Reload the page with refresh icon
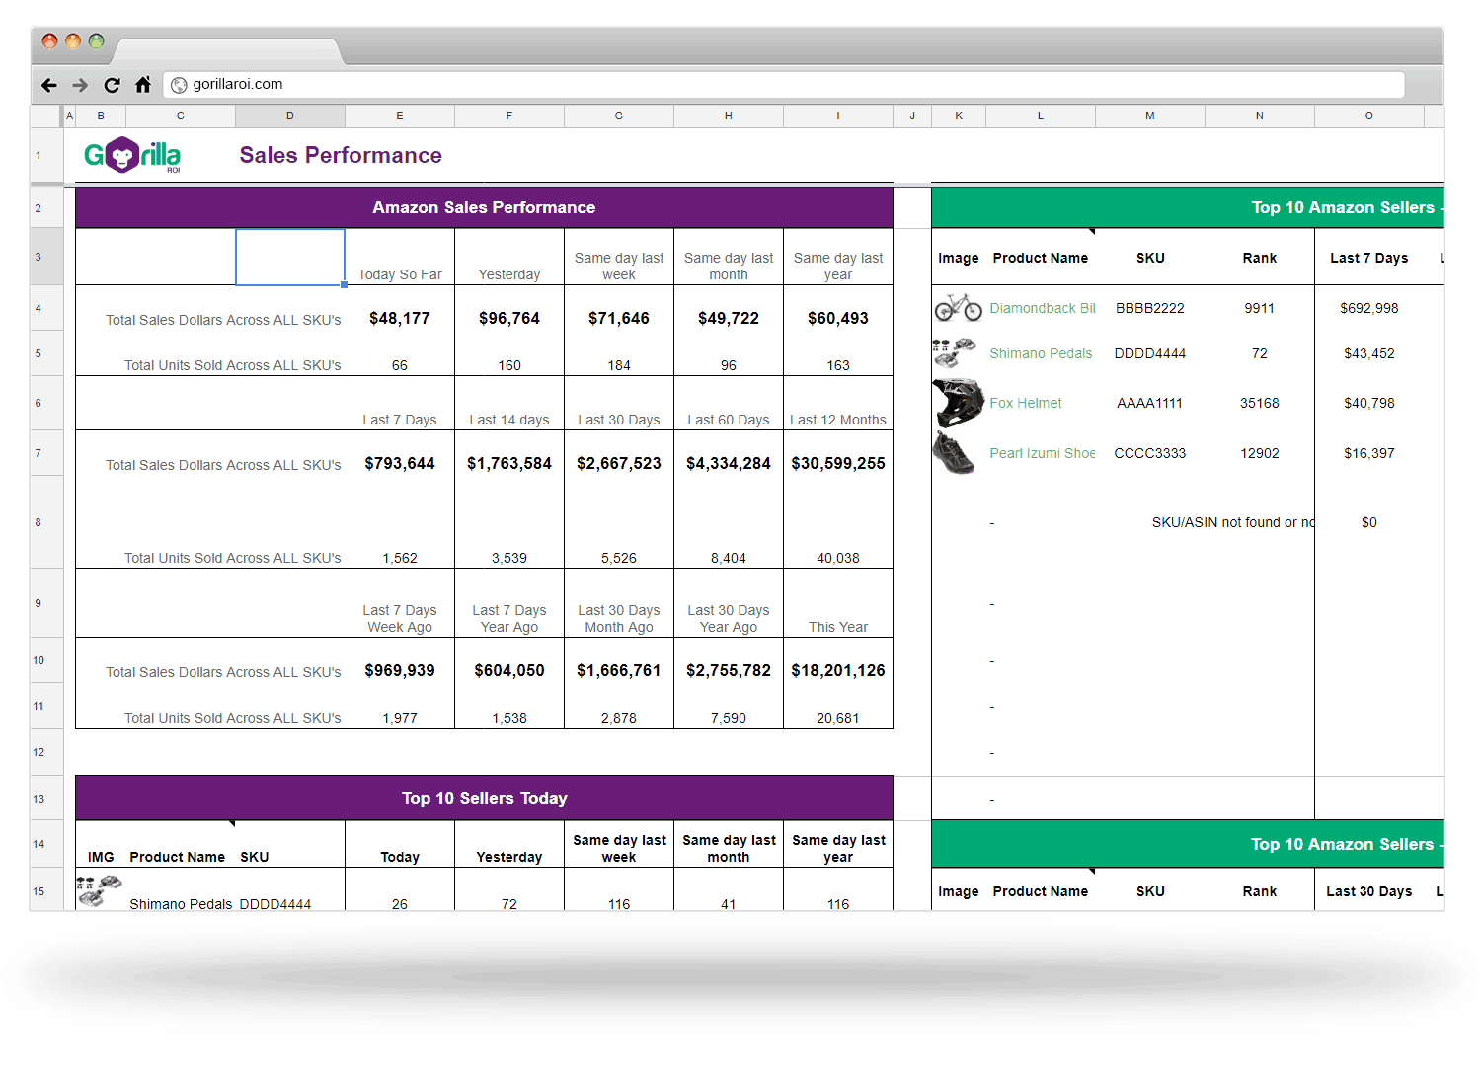This screenshot has width=1481, height=1079. tap(112, 85)
